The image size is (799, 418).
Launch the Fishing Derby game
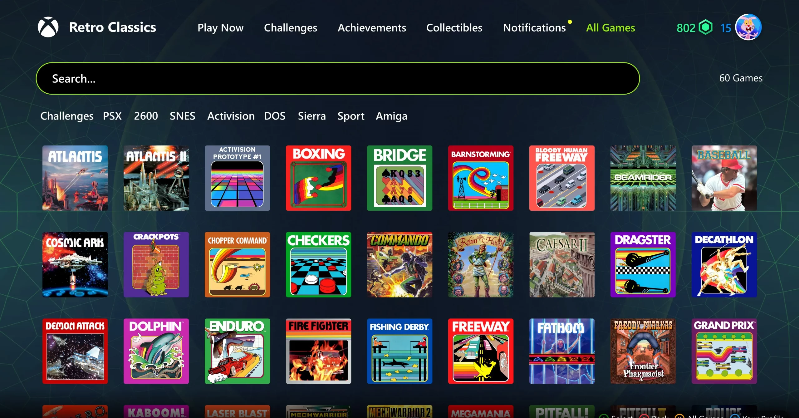[x=399, y=351]
